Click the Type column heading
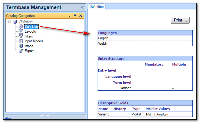200x123 pixels. click(x=136, y=109)
